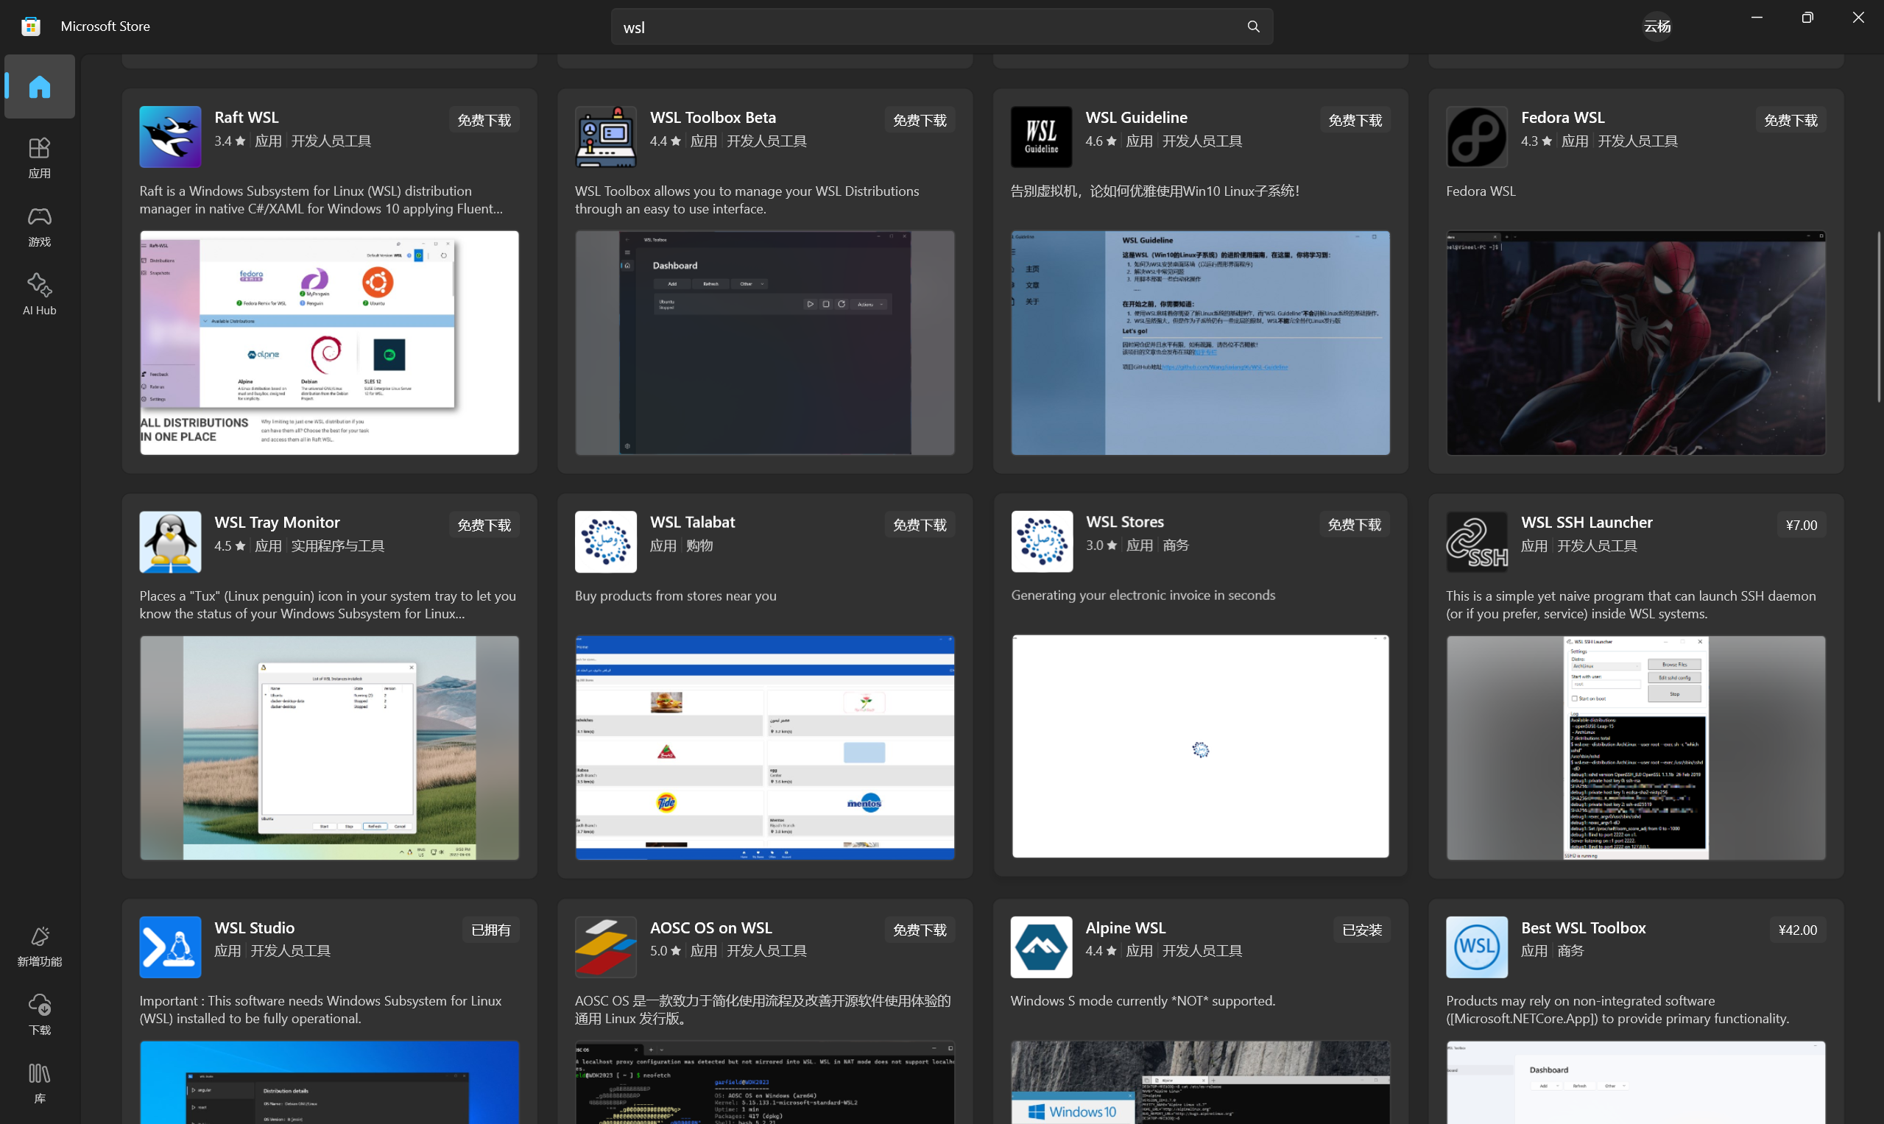Click the WSL Toolbox Beta app icon
The width and height of the screenshot is (1884, 1124).
[x=606, y=136]
